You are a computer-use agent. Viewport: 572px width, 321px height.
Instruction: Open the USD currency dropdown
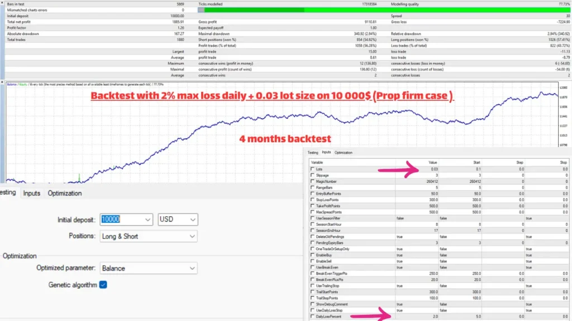point(192,220)
